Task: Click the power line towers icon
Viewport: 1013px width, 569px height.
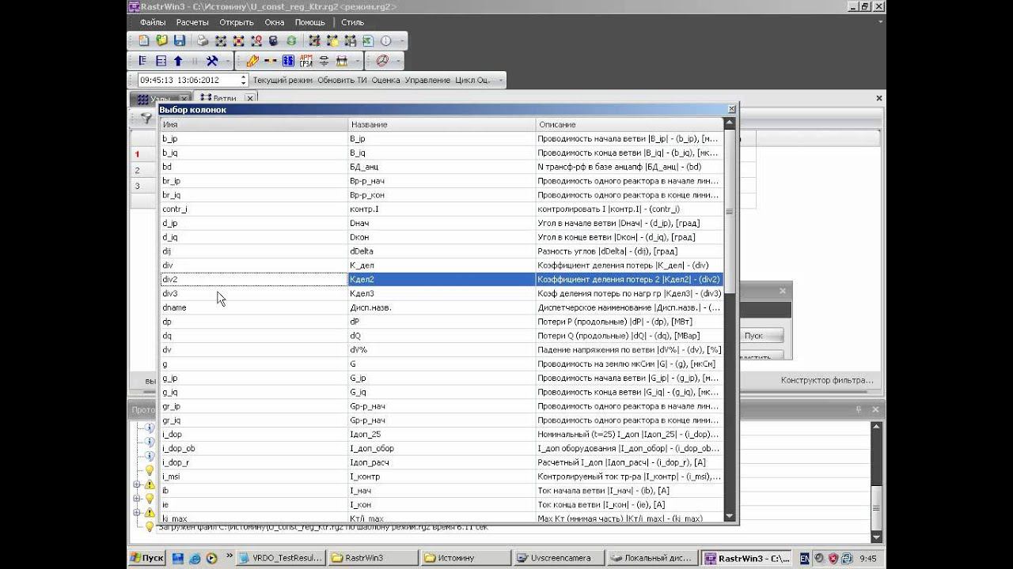Action: [342, 61]
